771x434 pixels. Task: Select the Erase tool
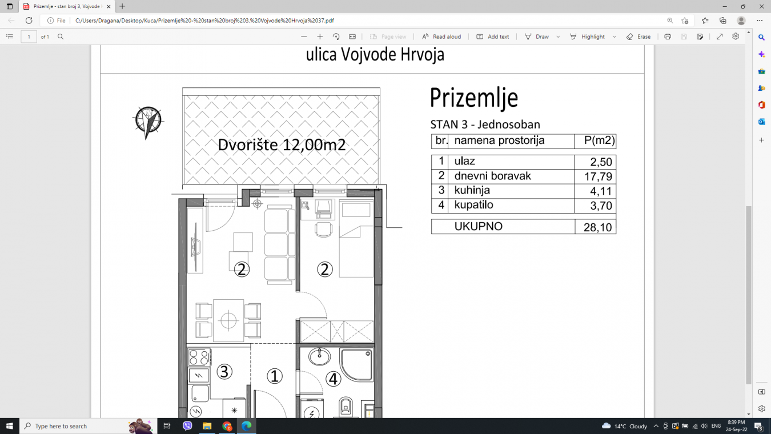point(638,37)
